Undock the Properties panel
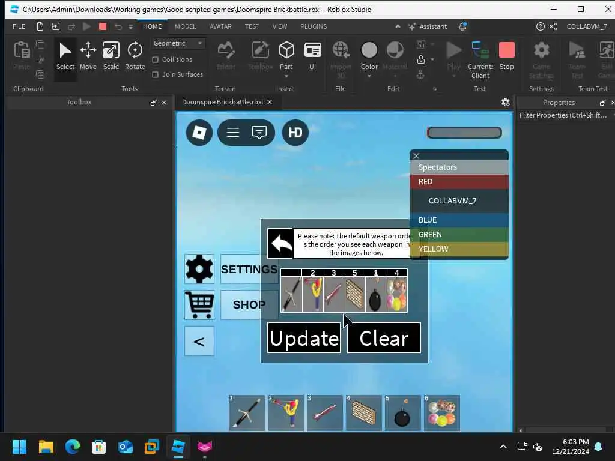Image resolution: width=615 pixels, height=461 pixels. pyautogui.click(x=602, y=103)
